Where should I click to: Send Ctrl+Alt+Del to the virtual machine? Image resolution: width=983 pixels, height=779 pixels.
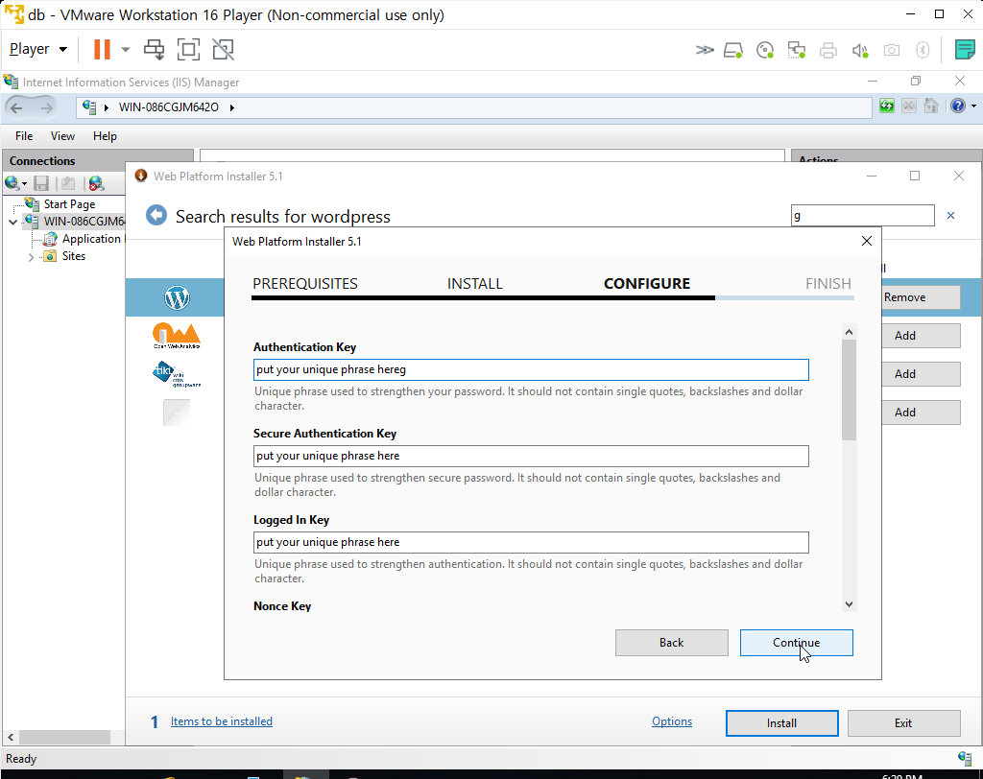pyautogui.click(x=154, y=50)
